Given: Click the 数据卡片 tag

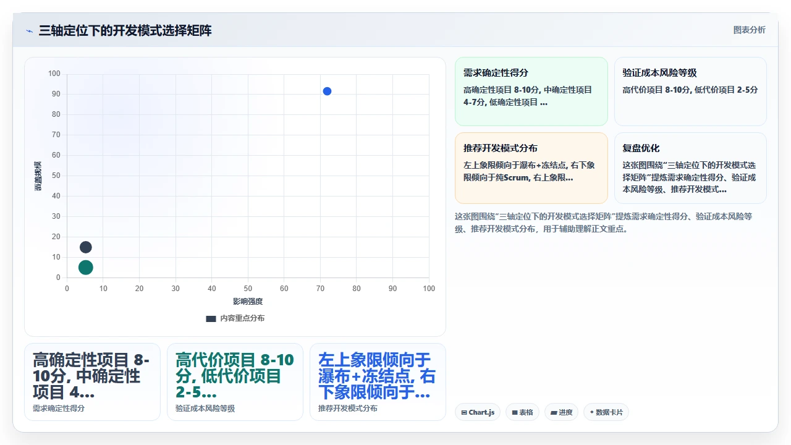Looking at the screenshot, I should coord(606,412).
